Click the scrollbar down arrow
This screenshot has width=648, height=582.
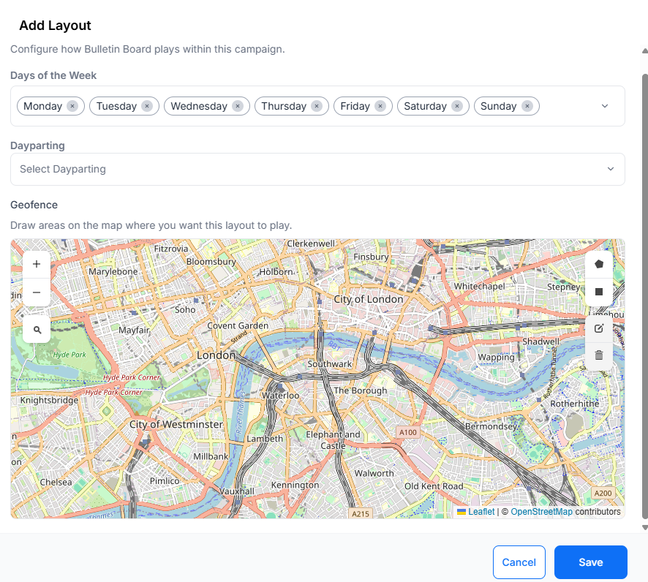pyautogui.click(x=644, y=527)
